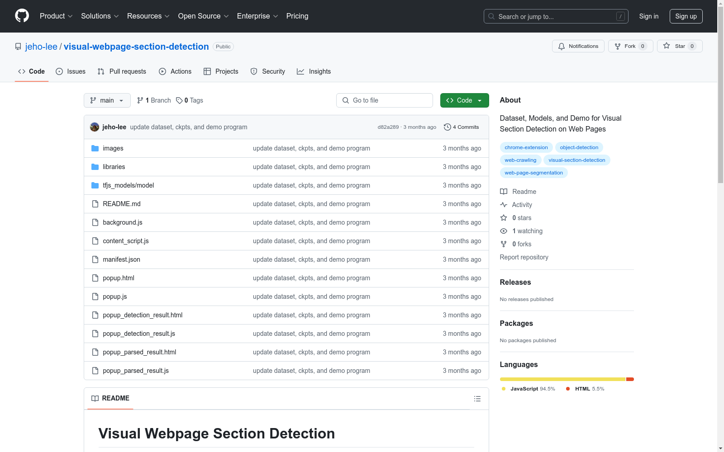
Task: View the 4 Commits history
Action: tap(462, 127)
